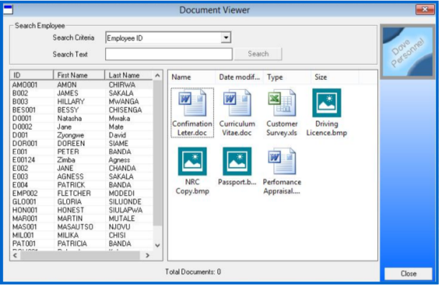Select the Driving Licence.bmp image icon
Screen dimensions: 439x285
point(327,103)
